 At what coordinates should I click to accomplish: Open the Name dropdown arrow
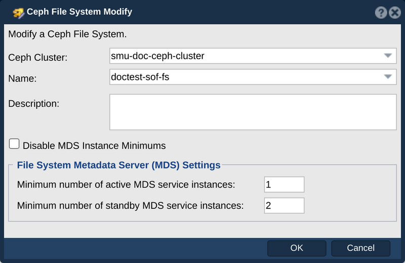coord(388,77)
